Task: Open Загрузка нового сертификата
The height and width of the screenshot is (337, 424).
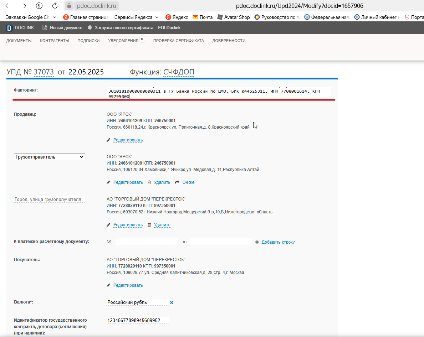Action: [x=120, y=28]
